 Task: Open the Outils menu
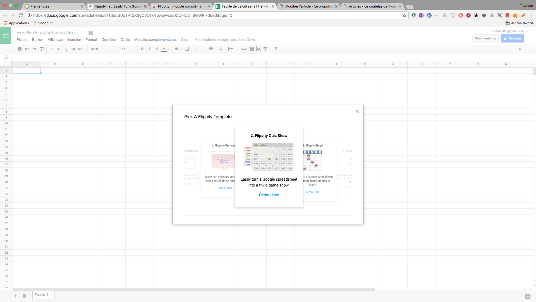click(125, 40)
